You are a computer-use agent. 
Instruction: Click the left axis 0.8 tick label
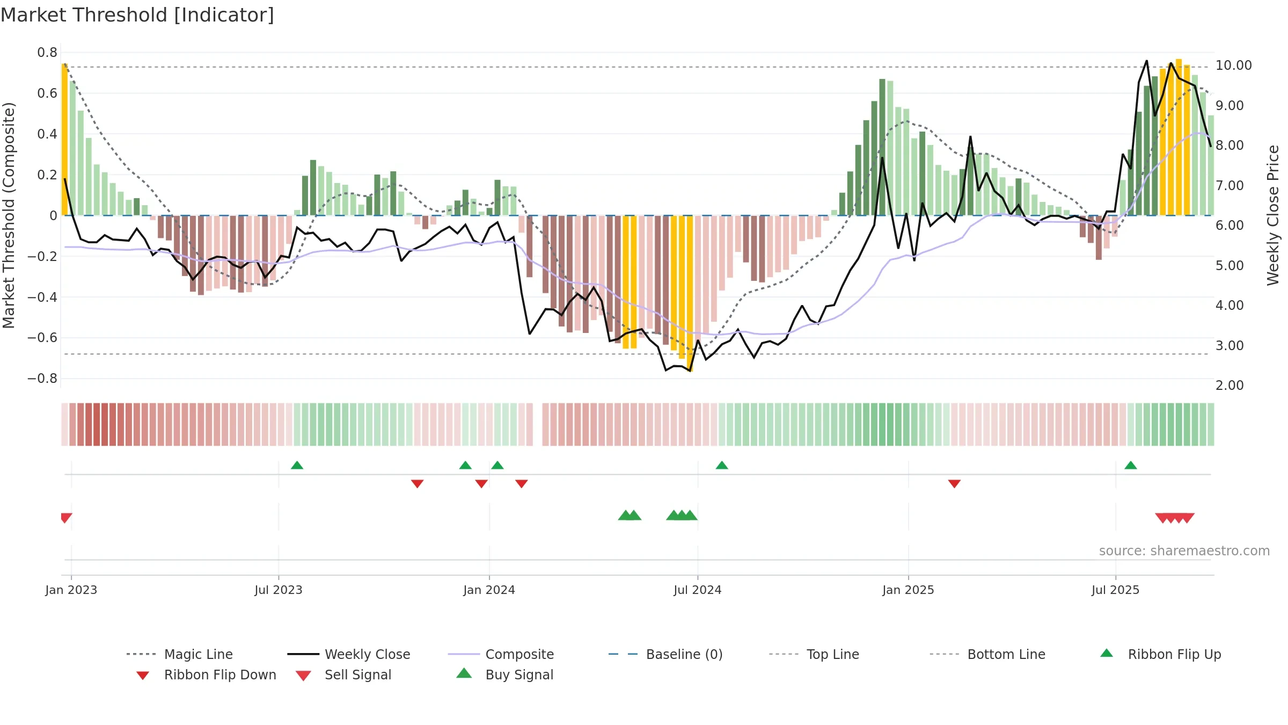tap(47, 53)
